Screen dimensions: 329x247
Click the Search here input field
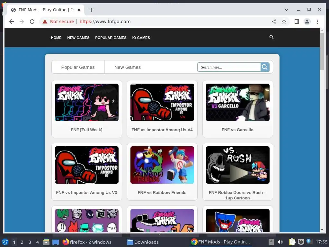point(229,67)
